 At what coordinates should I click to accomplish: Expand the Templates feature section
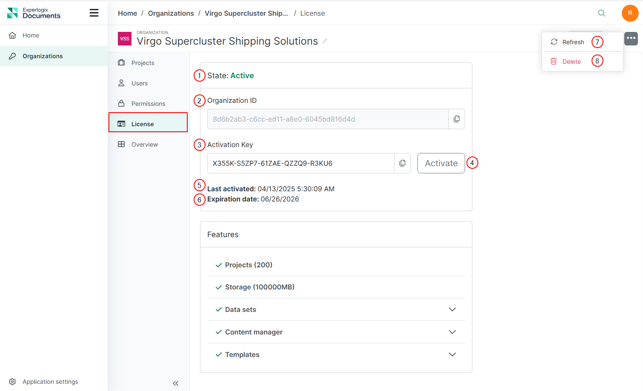[452, 354]
